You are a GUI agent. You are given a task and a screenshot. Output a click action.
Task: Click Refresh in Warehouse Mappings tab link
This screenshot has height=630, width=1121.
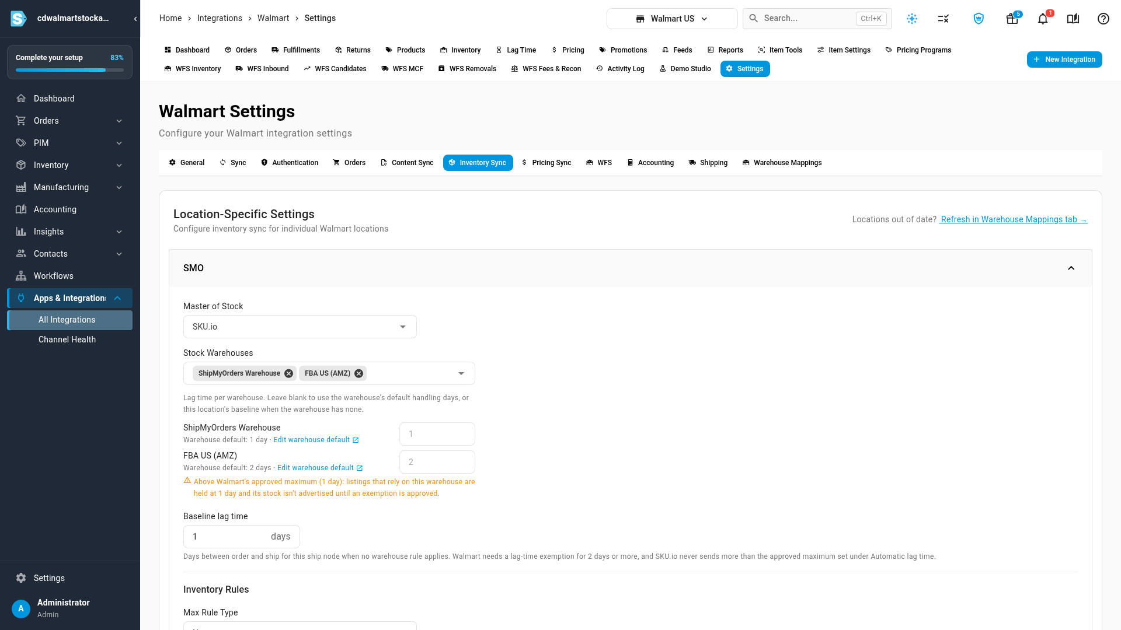(x=1013, y=219)
